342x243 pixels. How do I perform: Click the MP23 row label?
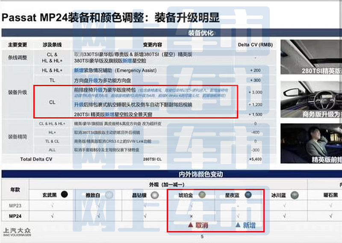[x=15, y=205]
